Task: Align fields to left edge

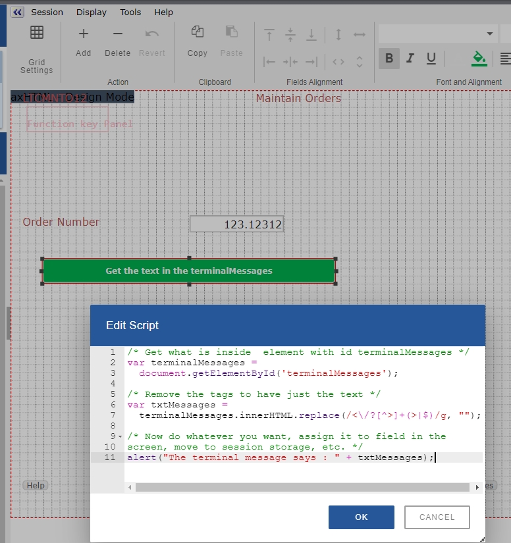Action: point(269,62)
